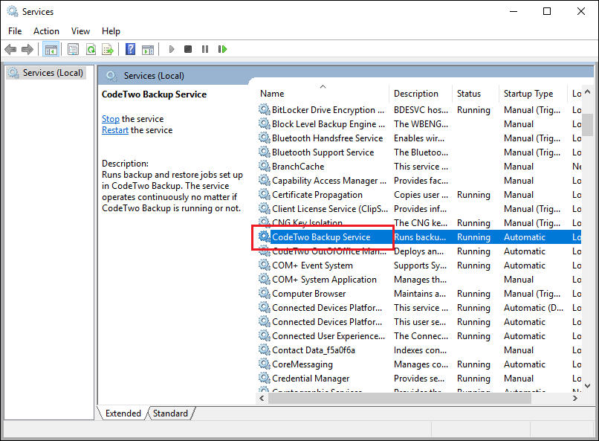
Task: Toggle the Show/Hide Console Tree toolbar icon
Action: tap(51, 49)
